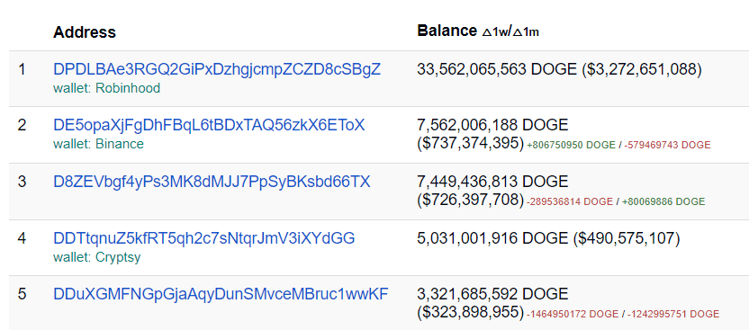Click the 5,031,001,916 DOGE balance

click(492, 238)
